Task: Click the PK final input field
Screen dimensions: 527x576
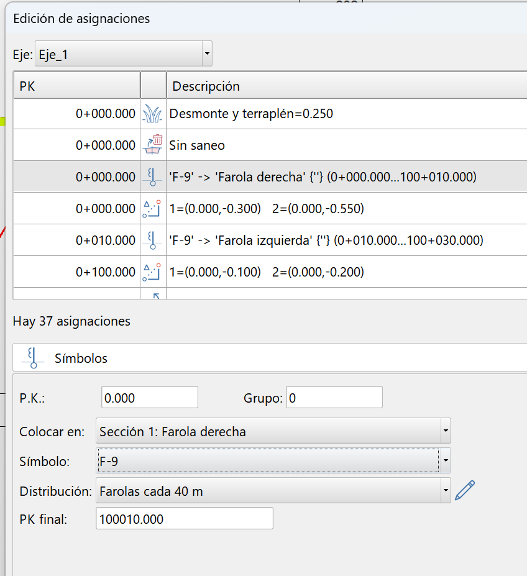Action: [x=183, y=518]
